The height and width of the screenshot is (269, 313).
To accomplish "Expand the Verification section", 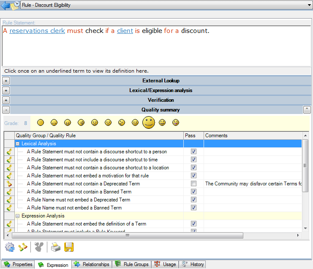I will point(6,100).
